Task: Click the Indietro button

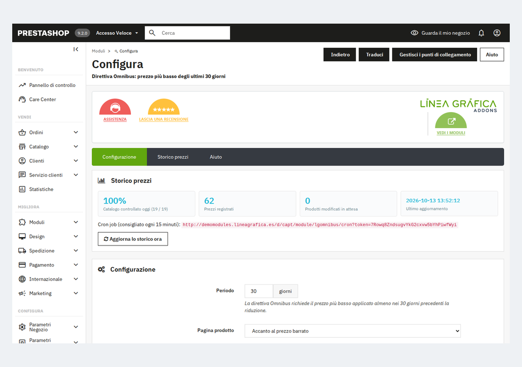Action: pos(340,55)
